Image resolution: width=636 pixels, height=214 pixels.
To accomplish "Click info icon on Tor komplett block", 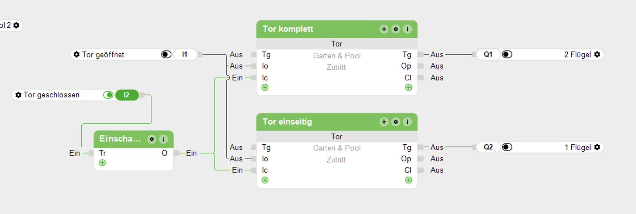I will point(407,29).
